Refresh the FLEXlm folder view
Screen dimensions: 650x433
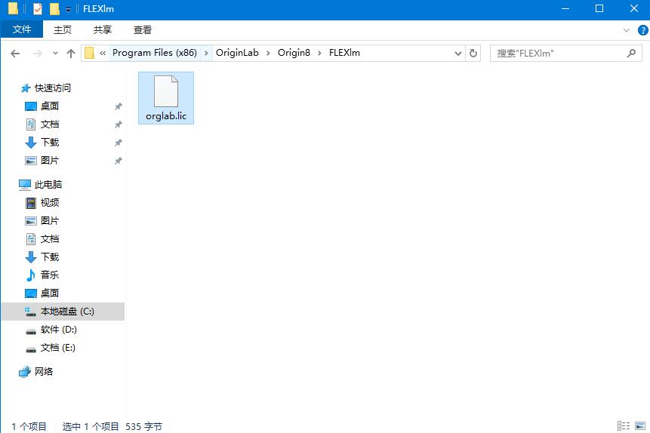[473, 54]
